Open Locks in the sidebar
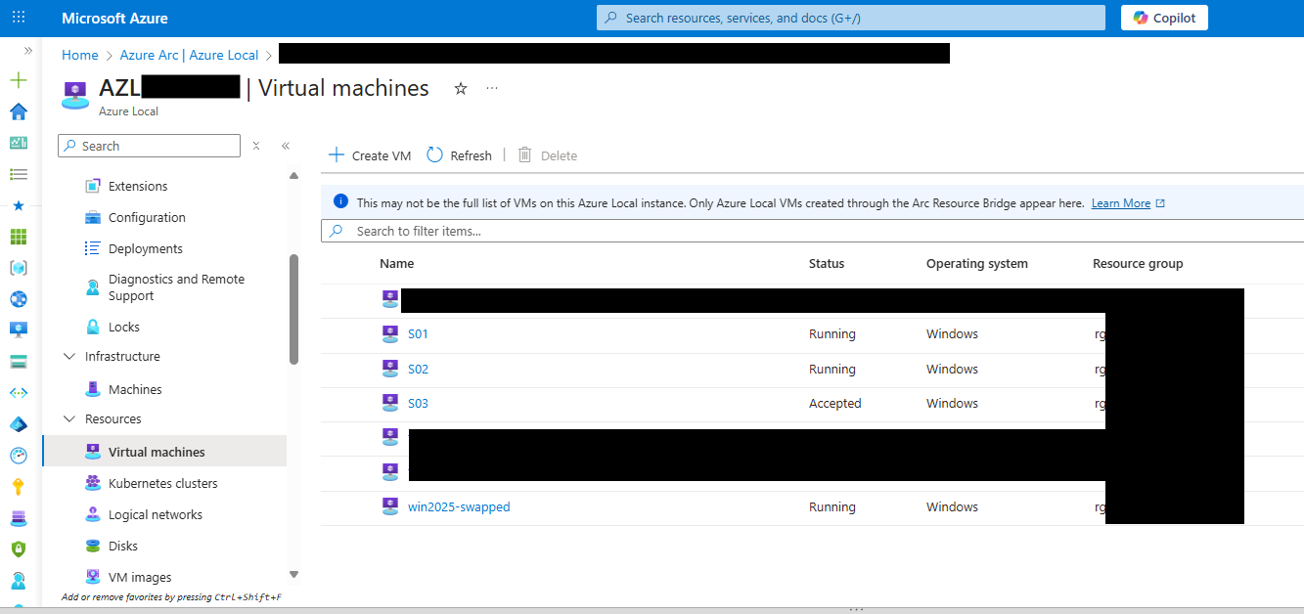Viewport: 1304px width, 614px height. (x=124, y=327)
